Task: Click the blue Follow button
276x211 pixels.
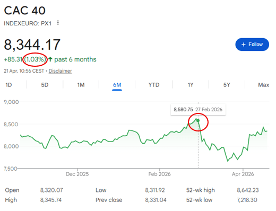Action: click(252, 45)
